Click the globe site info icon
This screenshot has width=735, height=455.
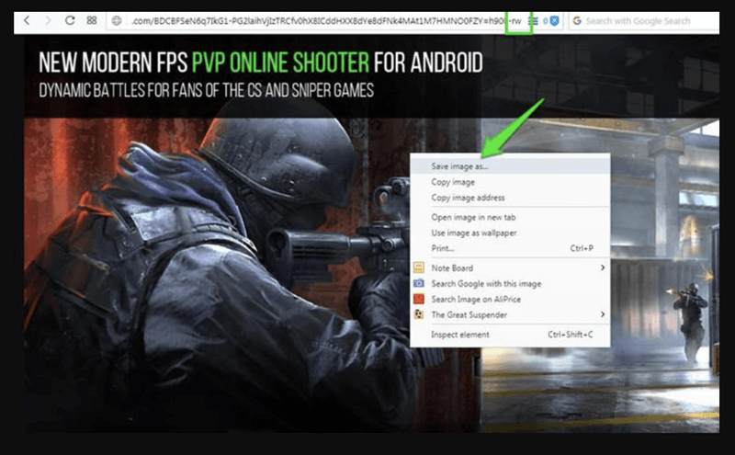tap(118, 19)
